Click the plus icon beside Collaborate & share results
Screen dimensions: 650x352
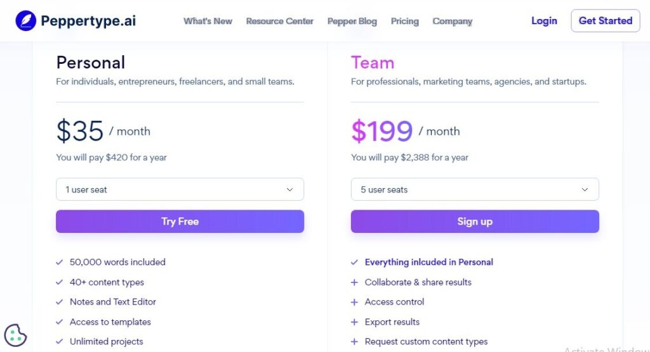(354, 282)
